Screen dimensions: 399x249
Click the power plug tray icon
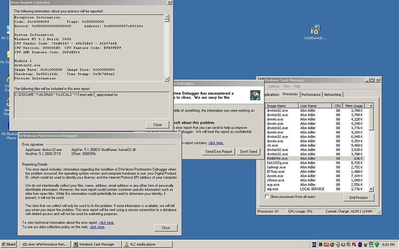coord(343,245)
